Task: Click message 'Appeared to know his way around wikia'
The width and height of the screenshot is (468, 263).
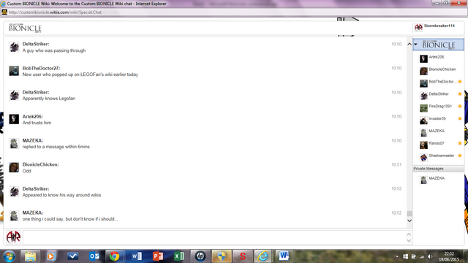Action: 61,195
